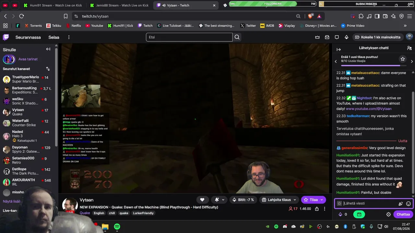
Task: Open the three-dot menu beside Selaa
Action: tap(69, 37)
